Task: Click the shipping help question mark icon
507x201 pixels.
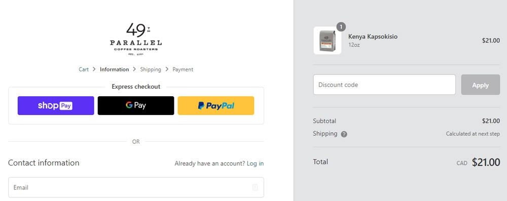Action: 344,134
